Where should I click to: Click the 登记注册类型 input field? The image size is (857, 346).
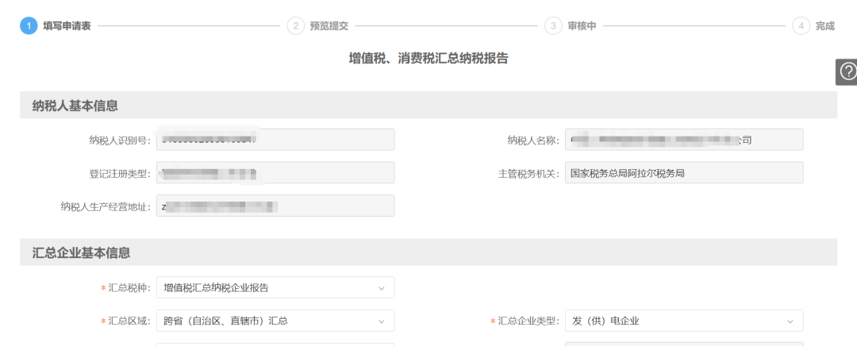pyautogui.click(x=275, y=173)
